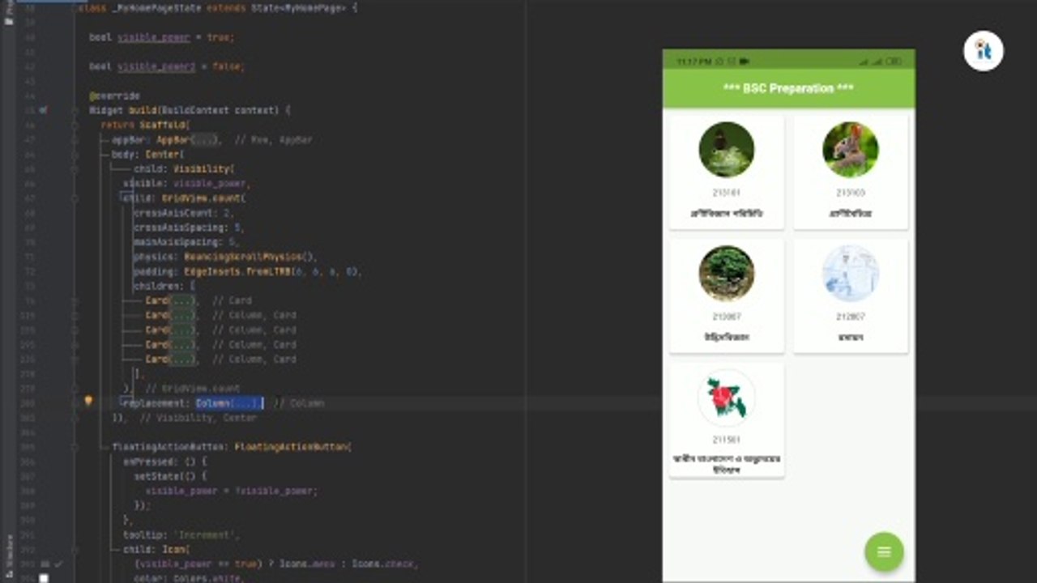Expand the folded AppBar(...) code region
This screenshot has height=583, width=1037.
coord(206,139)
